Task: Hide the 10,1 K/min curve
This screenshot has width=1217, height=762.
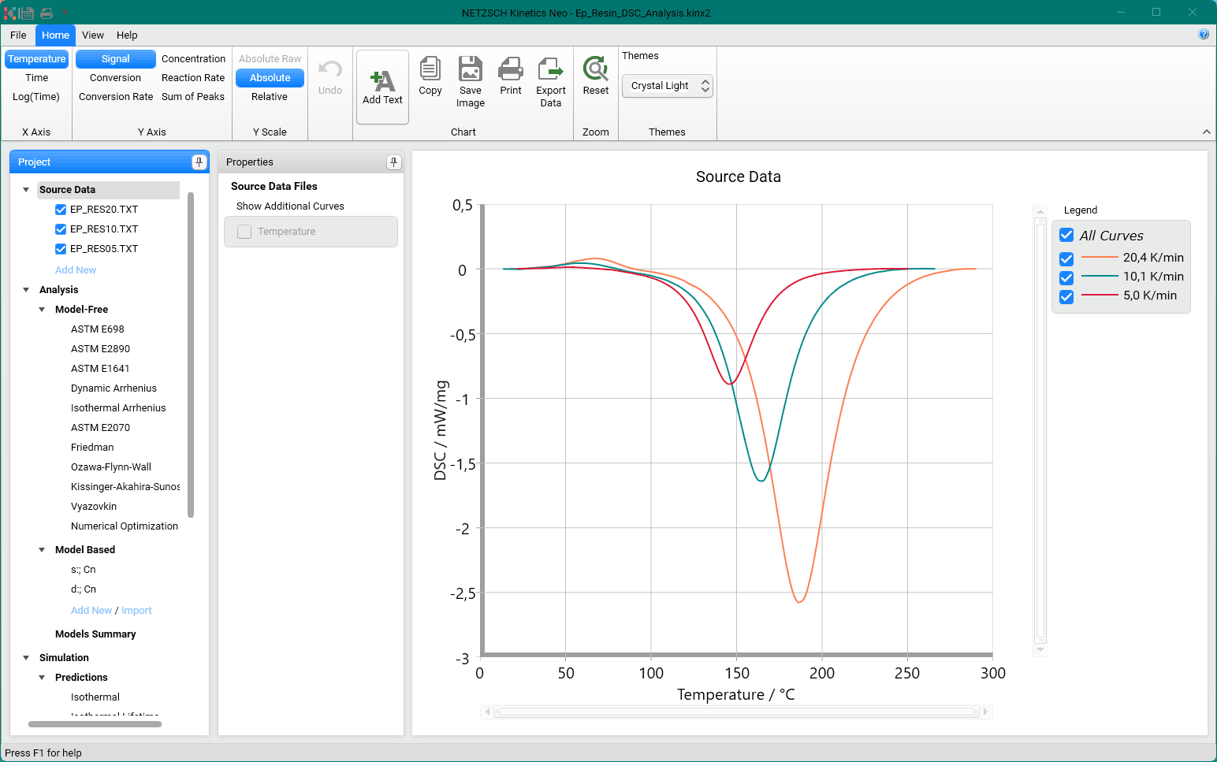Action: click(x=1066, y=277)
